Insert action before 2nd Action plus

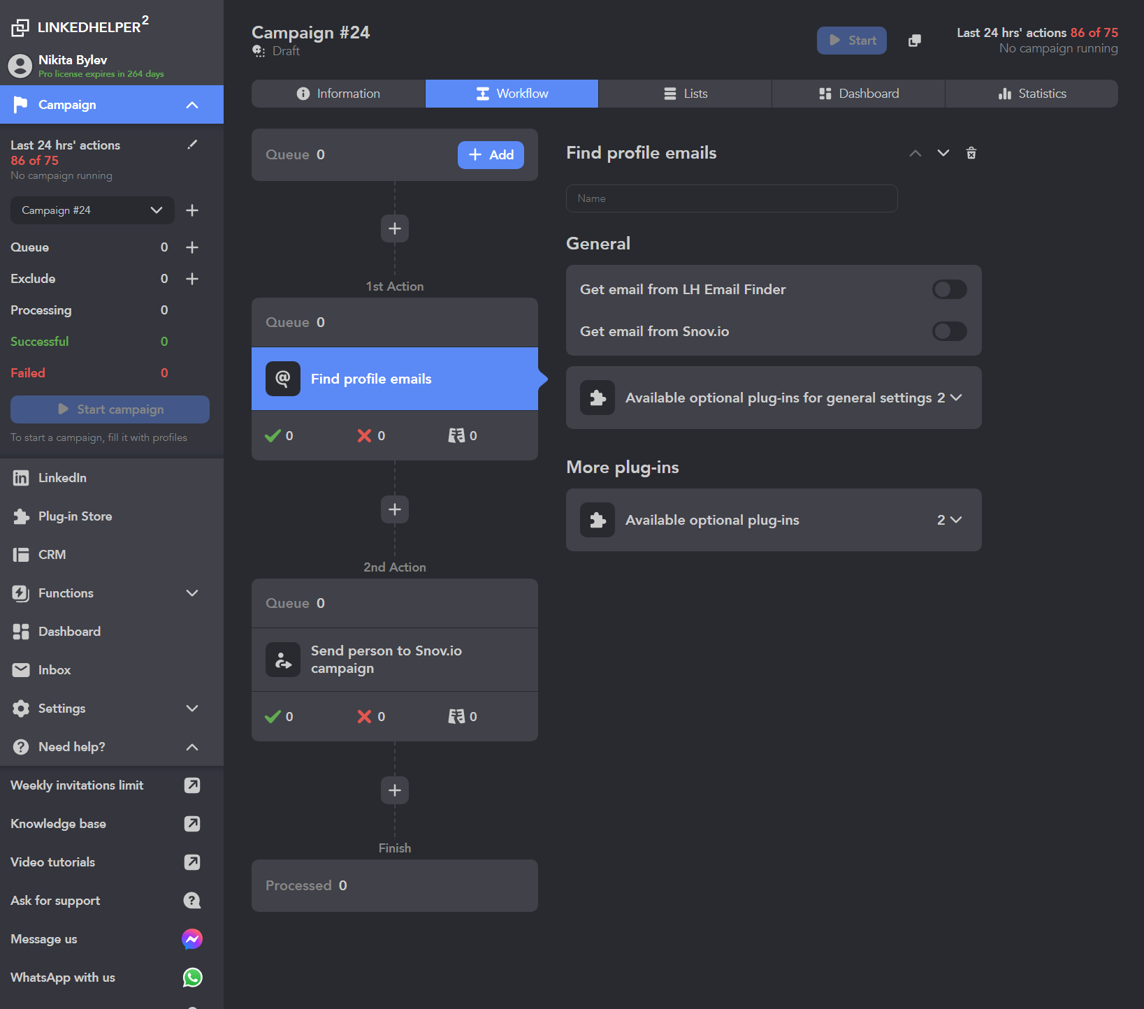[395, 509]
